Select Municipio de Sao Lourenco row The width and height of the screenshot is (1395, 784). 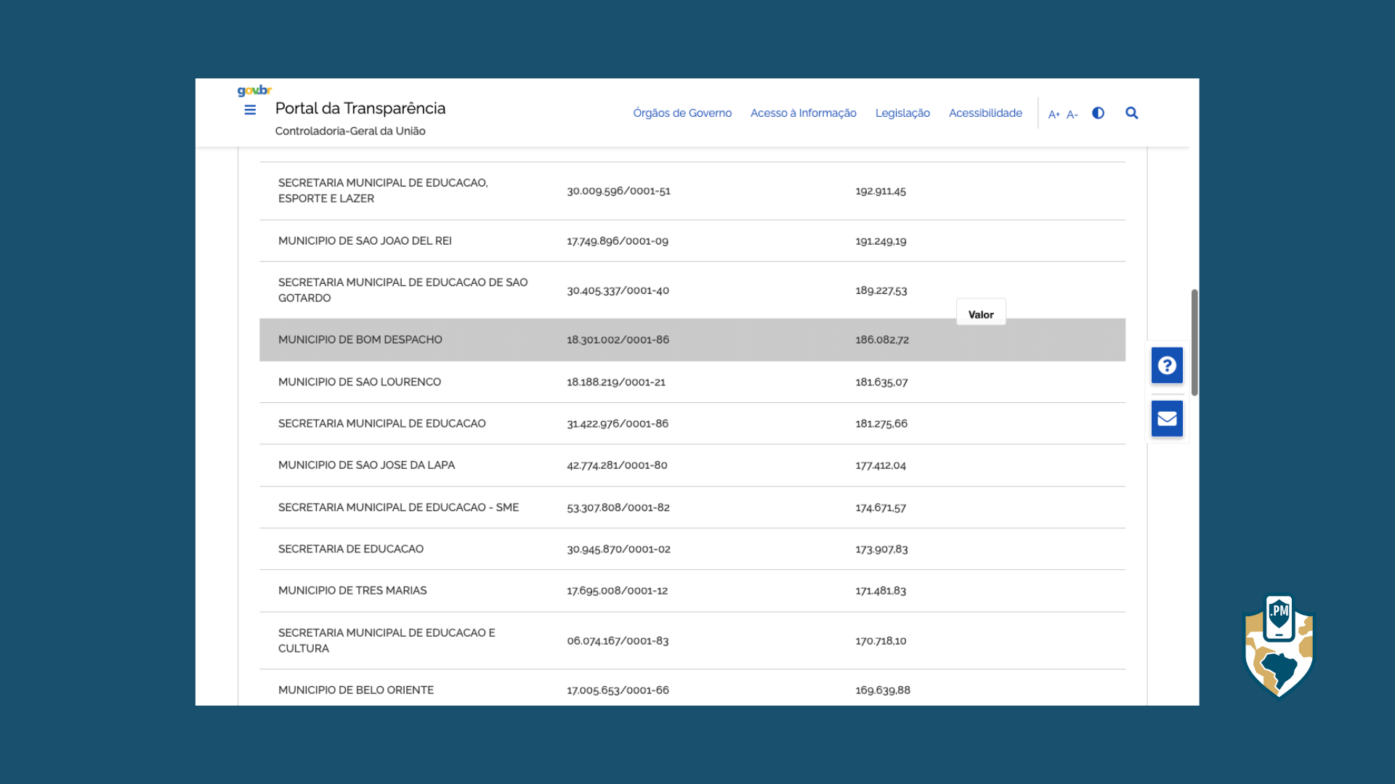359,382
